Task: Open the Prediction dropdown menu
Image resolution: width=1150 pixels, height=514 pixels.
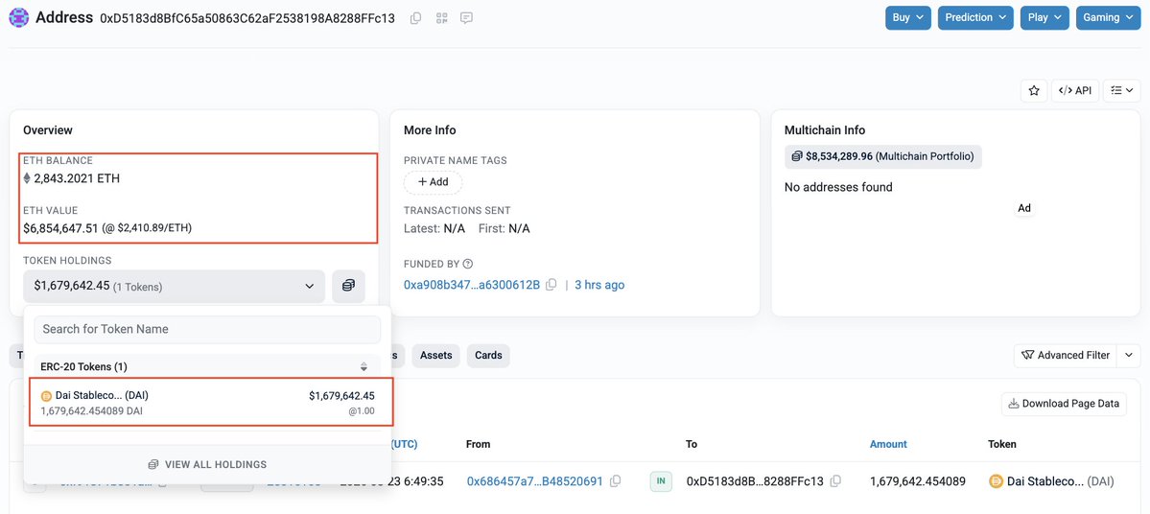Action: (x=975, y=17)
